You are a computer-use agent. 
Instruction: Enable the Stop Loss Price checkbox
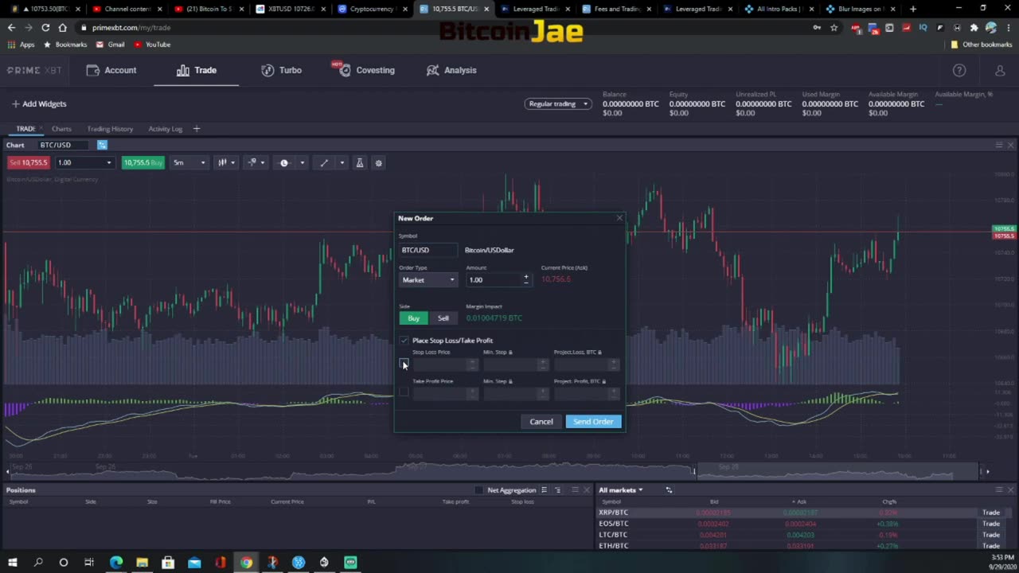(x=404, y=364)
